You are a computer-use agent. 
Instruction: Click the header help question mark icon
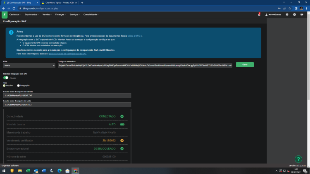(x=294, y=14)
